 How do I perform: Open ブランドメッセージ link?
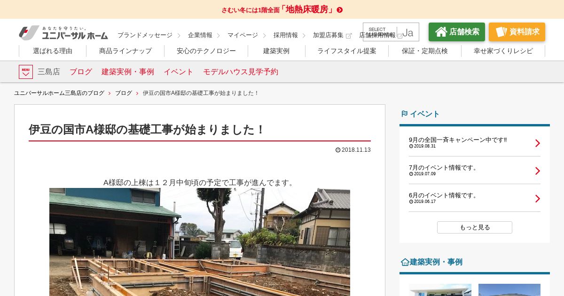click(x=145, y=35)
